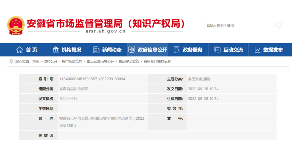Click 政务公开 breadcrumb link
Viewport: 292px width, 154px height.
pos(50,62)
